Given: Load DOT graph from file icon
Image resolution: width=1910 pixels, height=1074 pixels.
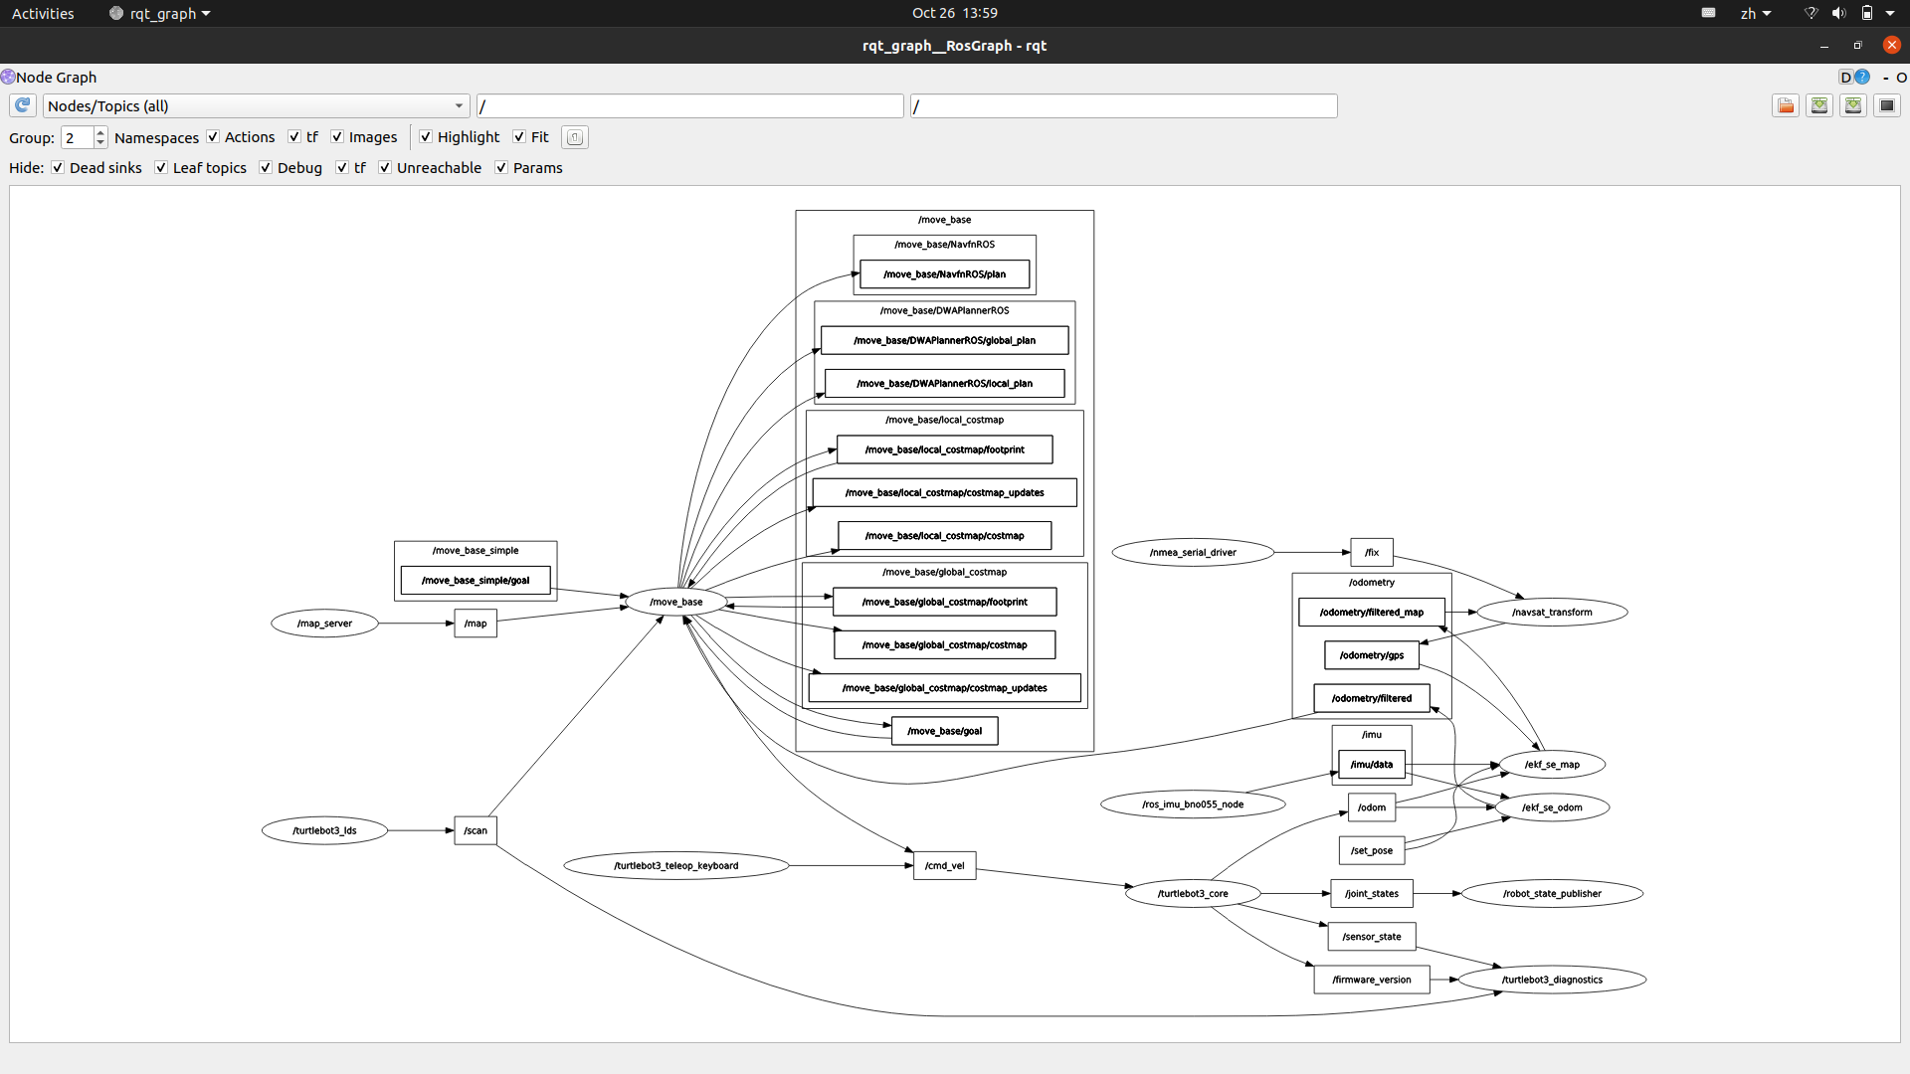Looking at the screenshot, I should (1786, 105).
